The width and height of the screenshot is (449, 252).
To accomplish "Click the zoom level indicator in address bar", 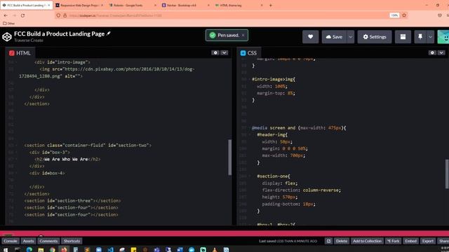I will pyautogui.click(x=394, y=15).
